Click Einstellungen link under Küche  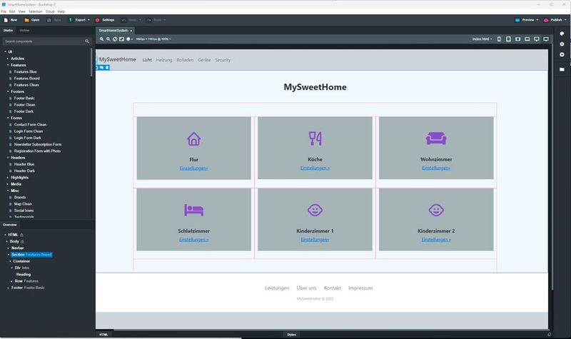pos(315,168)
